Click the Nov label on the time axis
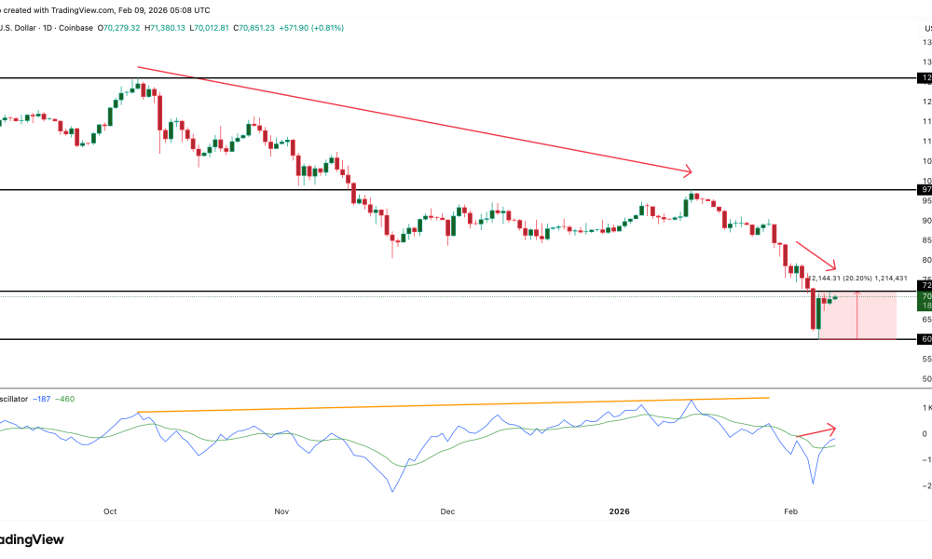 (283, 511)
